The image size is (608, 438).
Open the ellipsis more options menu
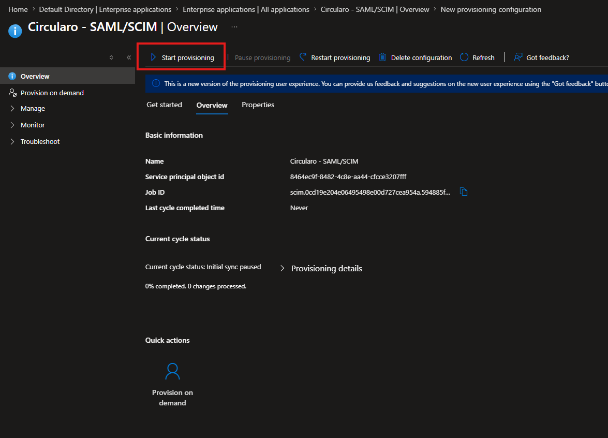[x=234, y=27]
